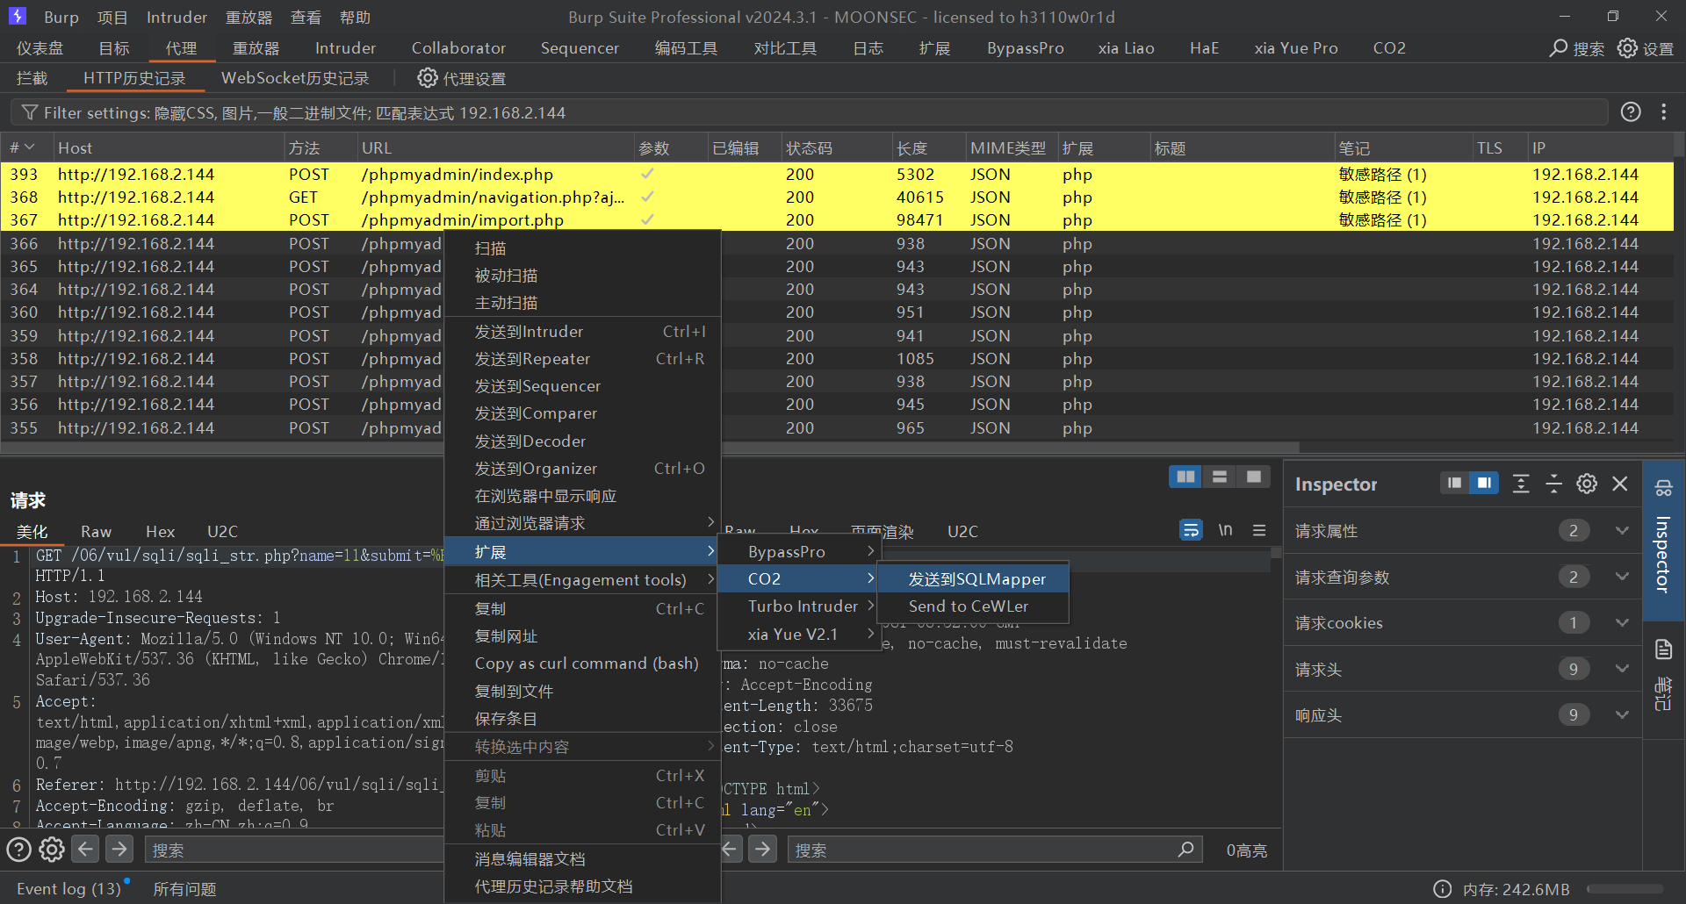Open the settings gear in top bar

(1627, 48)
